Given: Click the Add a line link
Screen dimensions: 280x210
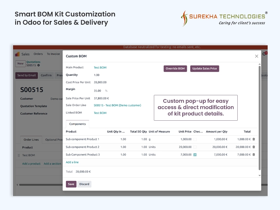Looking at the screenshot, I should 72,162.
